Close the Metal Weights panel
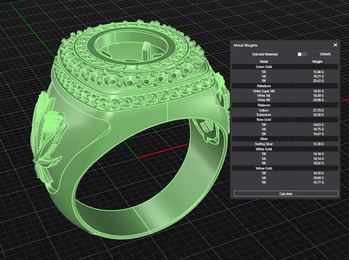This screenshot has height=260, width=349. 335,45
